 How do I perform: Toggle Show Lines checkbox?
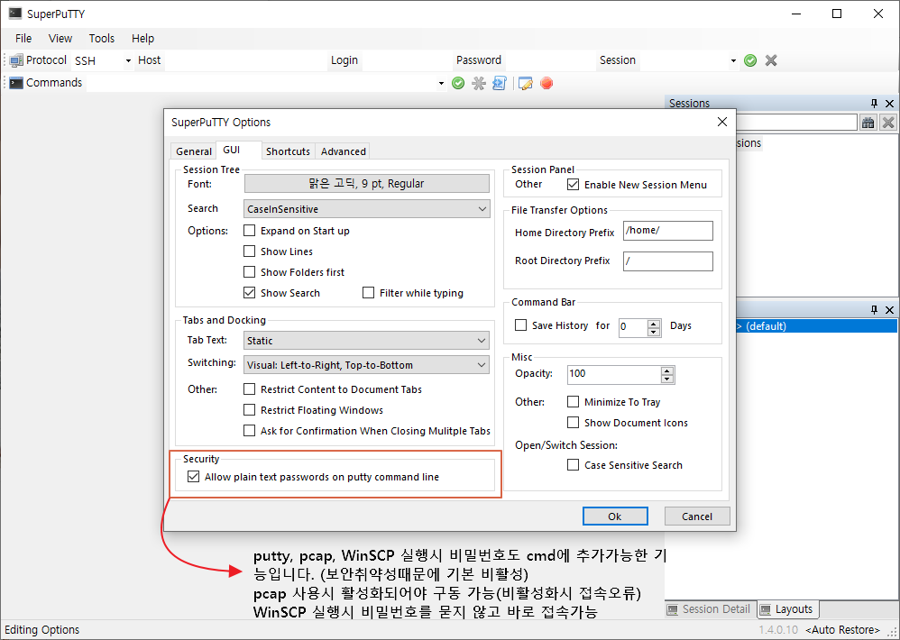point(249,251)
